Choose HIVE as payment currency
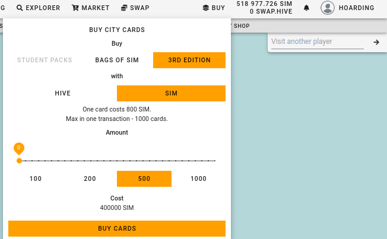Viewport: 387px width, 239px height. pyautogui.click(x=63, y=93)
